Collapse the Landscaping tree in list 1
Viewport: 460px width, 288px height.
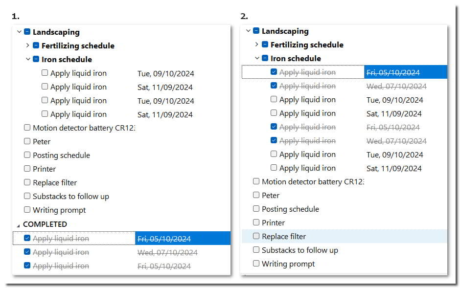pyautogui.click(x=19, y=32)
